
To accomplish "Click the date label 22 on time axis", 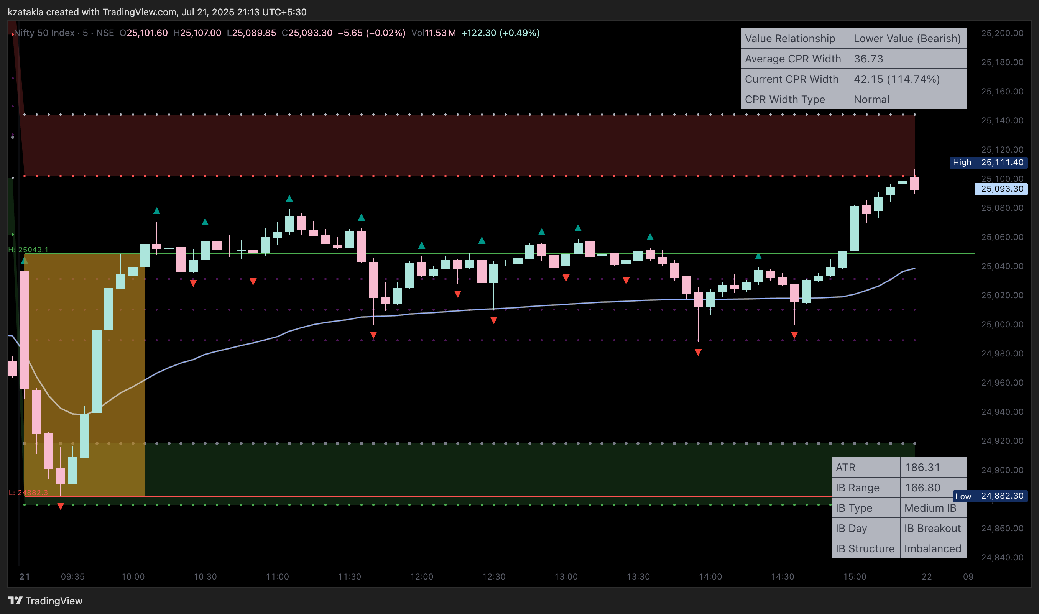I will 927,577.
